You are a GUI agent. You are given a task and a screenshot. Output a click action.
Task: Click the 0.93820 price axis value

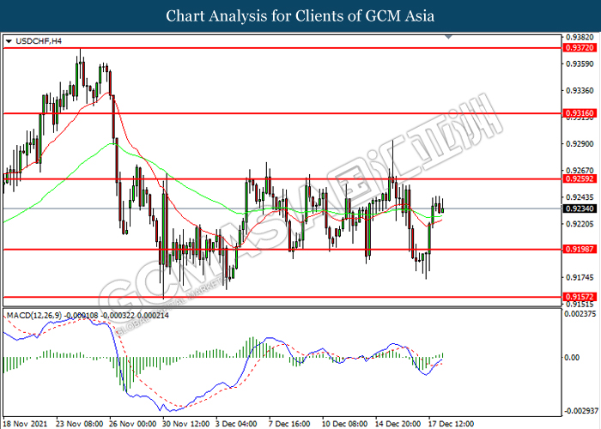[580, 37]
